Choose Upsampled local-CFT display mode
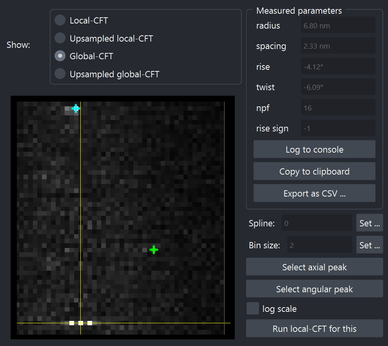Screen dimensions: 388x346 60,38
